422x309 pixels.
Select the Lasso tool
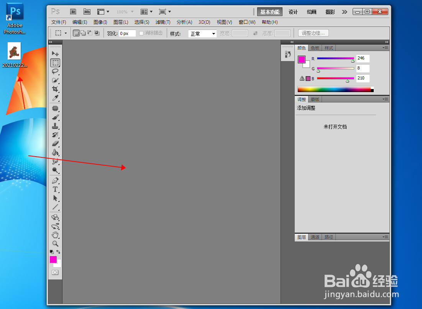pyautogui.click(x=55, y=72)
